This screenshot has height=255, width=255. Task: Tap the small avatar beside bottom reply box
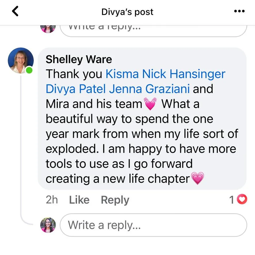click(48, 225)
